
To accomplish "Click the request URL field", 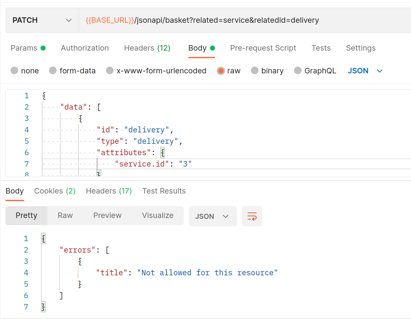I will tap(245, 20).
